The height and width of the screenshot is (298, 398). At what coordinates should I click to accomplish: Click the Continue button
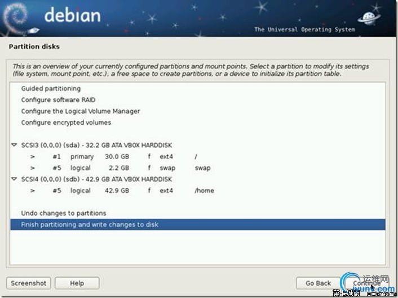[x=366, y=283]
